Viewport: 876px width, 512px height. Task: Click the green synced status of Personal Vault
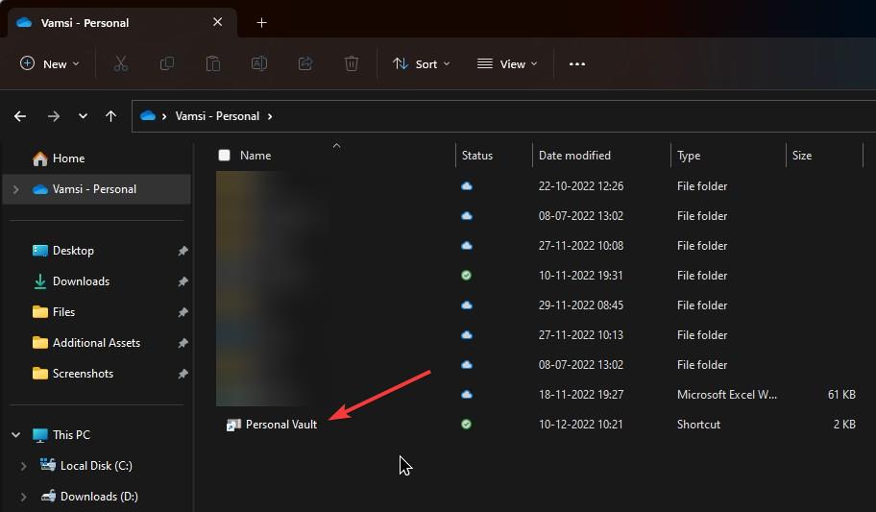click(x=466, y=425)
